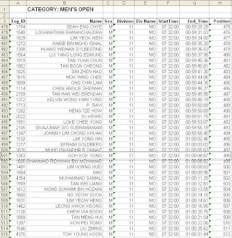This screenshot has width=232, height=238.
Task: Select column B header
Action: [x=65, y=3]
